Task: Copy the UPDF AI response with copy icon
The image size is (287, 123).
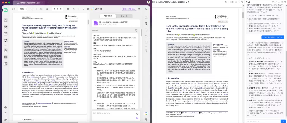Action: pyautogui.click(x=136, y=30)
